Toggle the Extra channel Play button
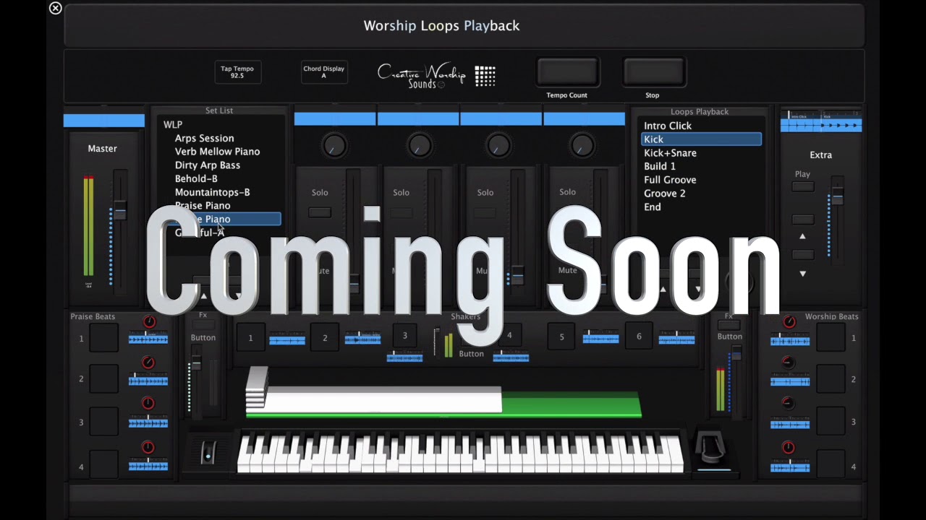Viewport: 926px width, 520px height. pyautogui.click(x=802, y=187)
